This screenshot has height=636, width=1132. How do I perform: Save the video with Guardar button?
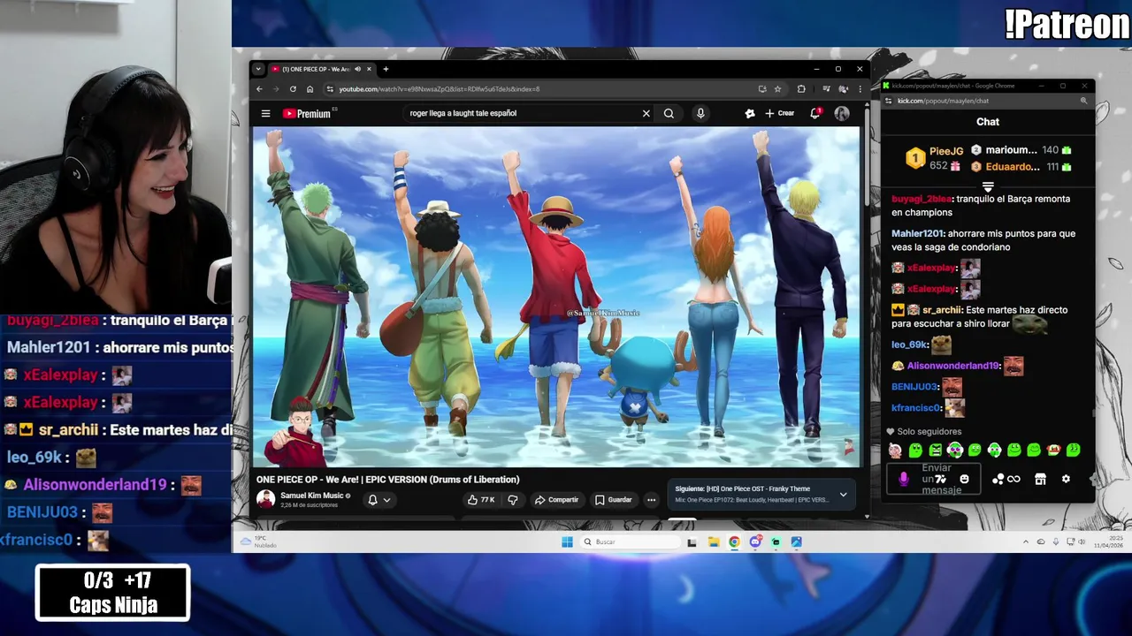(613, 500)
